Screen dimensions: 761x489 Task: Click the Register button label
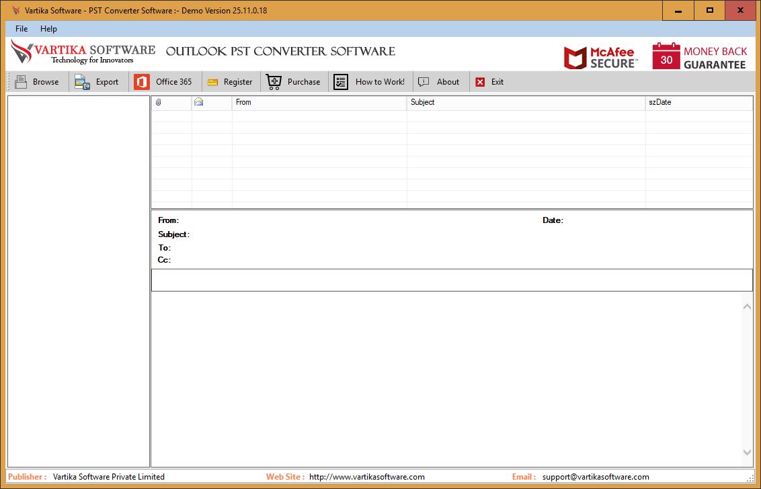point(238,82)
